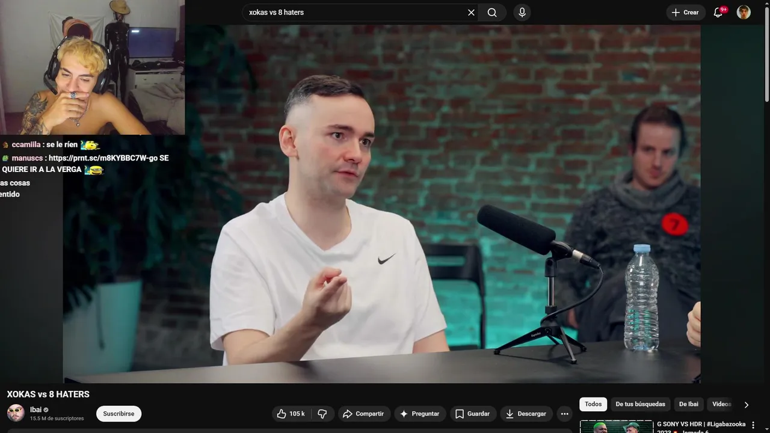The width and height of the screenshot is (770, 433).
Task: Click the video player area
Action: click(x=381, y=204)
